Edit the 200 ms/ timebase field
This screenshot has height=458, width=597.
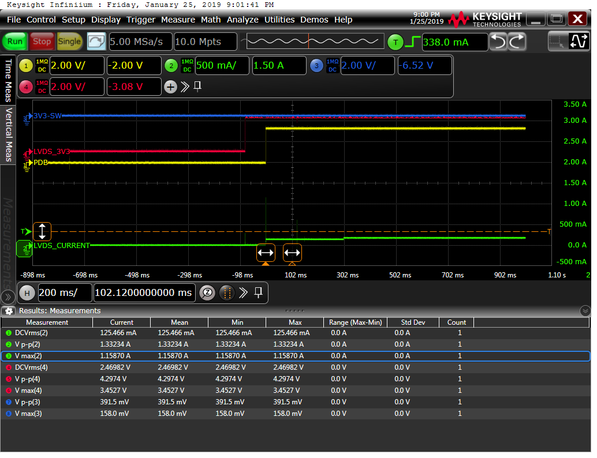click(x=65, y=293)
